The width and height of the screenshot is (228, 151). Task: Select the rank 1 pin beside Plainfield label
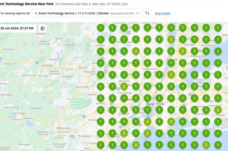tap(101, 122)
